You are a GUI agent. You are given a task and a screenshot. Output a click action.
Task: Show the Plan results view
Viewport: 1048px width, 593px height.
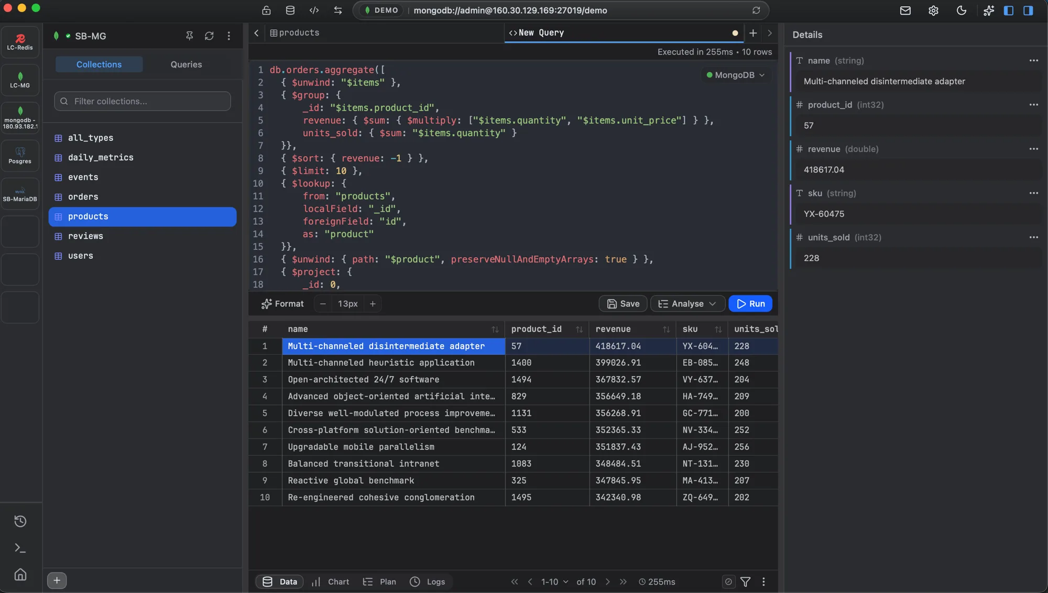pyautogui.click(x=379, y=581)
